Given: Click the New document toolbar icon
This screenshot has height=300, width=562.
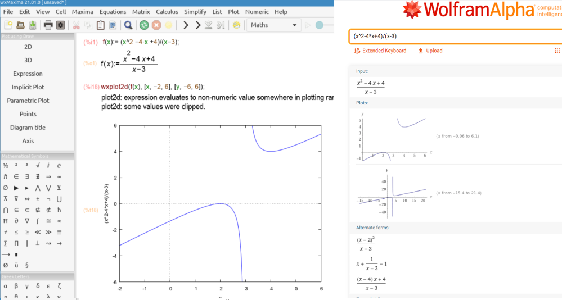Looking at the screenshot, I should [x=8, y=25].
